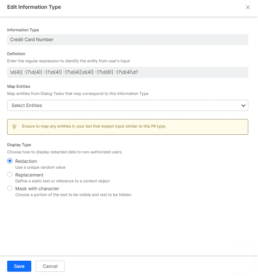258x276 pixels.
Task: Click the Mask with character label
Action: click(x=37, y=188)
